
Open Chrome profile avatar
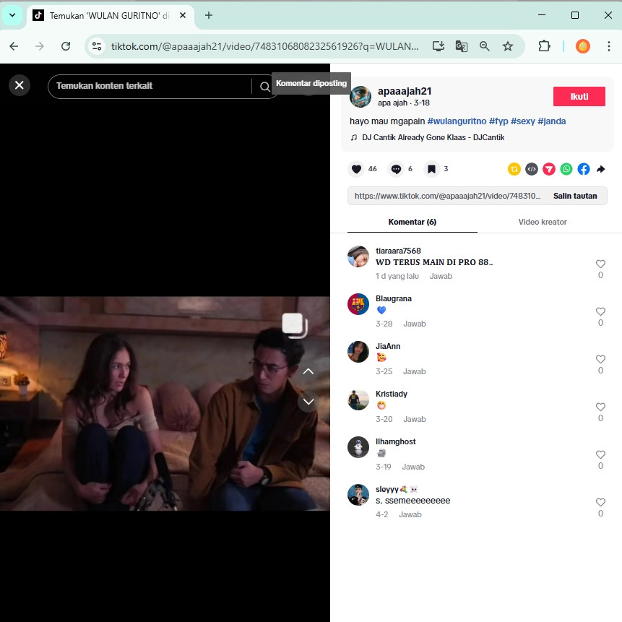point(583,46)
